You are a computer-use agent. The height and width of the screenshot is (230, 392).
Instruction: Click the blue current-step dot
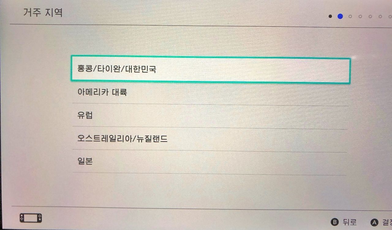pyautogui.click(x=340, y=16)
